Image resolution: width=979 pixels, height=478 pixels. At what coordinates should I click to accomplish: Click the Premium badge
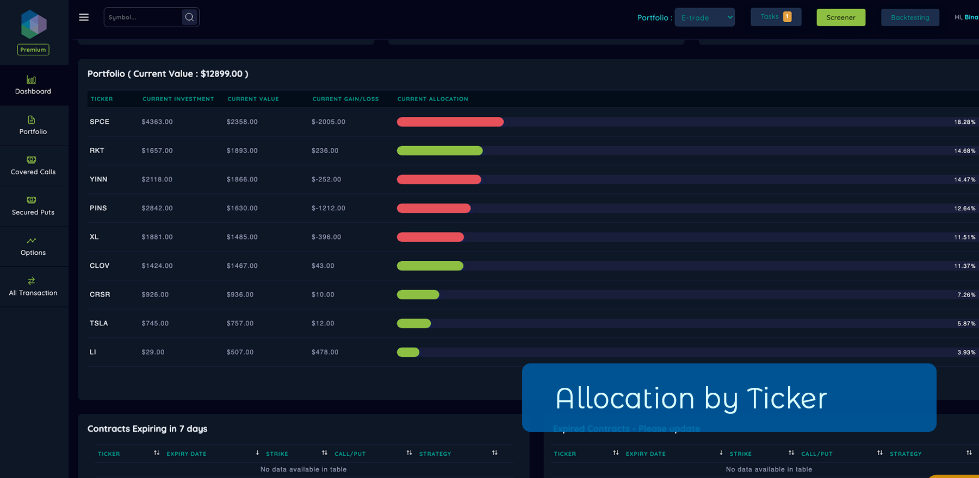(33, 50)
